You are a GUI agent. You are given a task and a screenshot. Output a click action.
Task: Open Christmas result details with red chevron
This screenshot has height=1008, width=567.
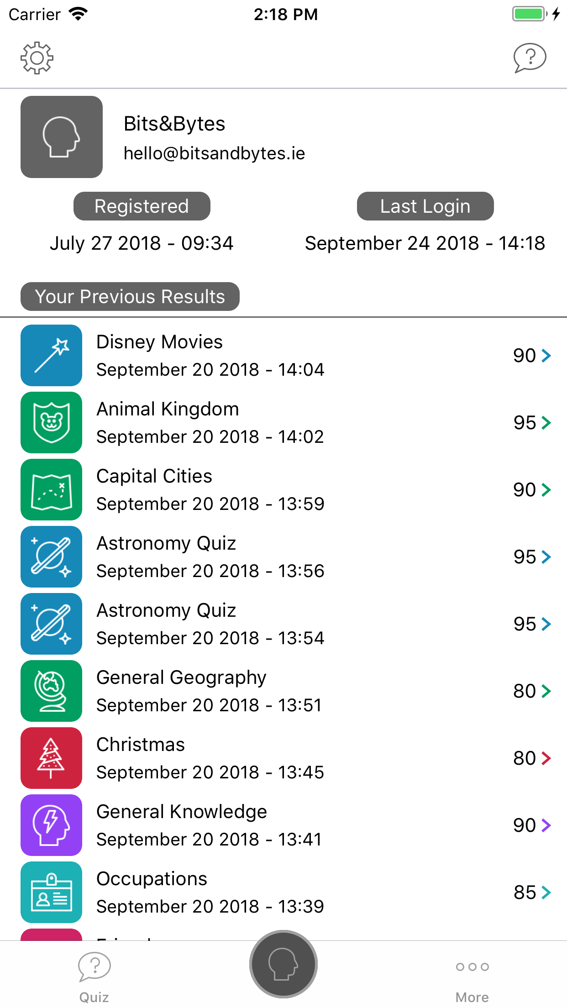point(546,758)
